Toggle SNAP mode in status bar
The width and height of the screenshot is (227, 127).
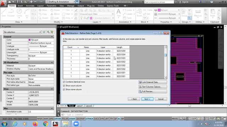point(46,119)
